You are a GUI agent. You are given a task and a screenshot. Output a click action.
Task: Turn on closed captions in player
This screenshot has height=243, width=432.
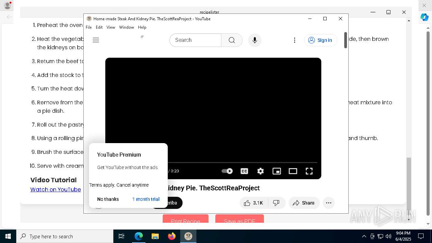point(244,171)
